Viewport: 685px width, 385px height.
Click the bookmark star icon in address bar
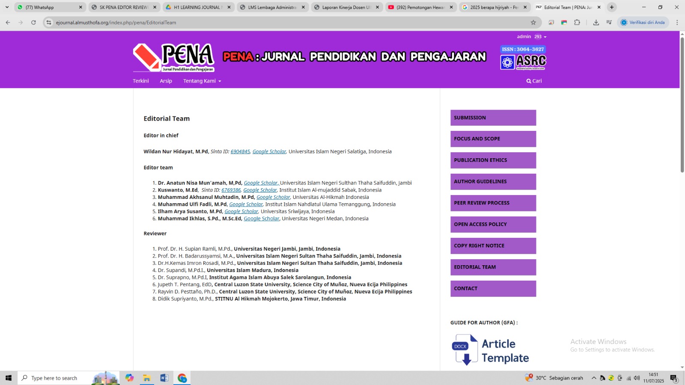tap(533, 23)
